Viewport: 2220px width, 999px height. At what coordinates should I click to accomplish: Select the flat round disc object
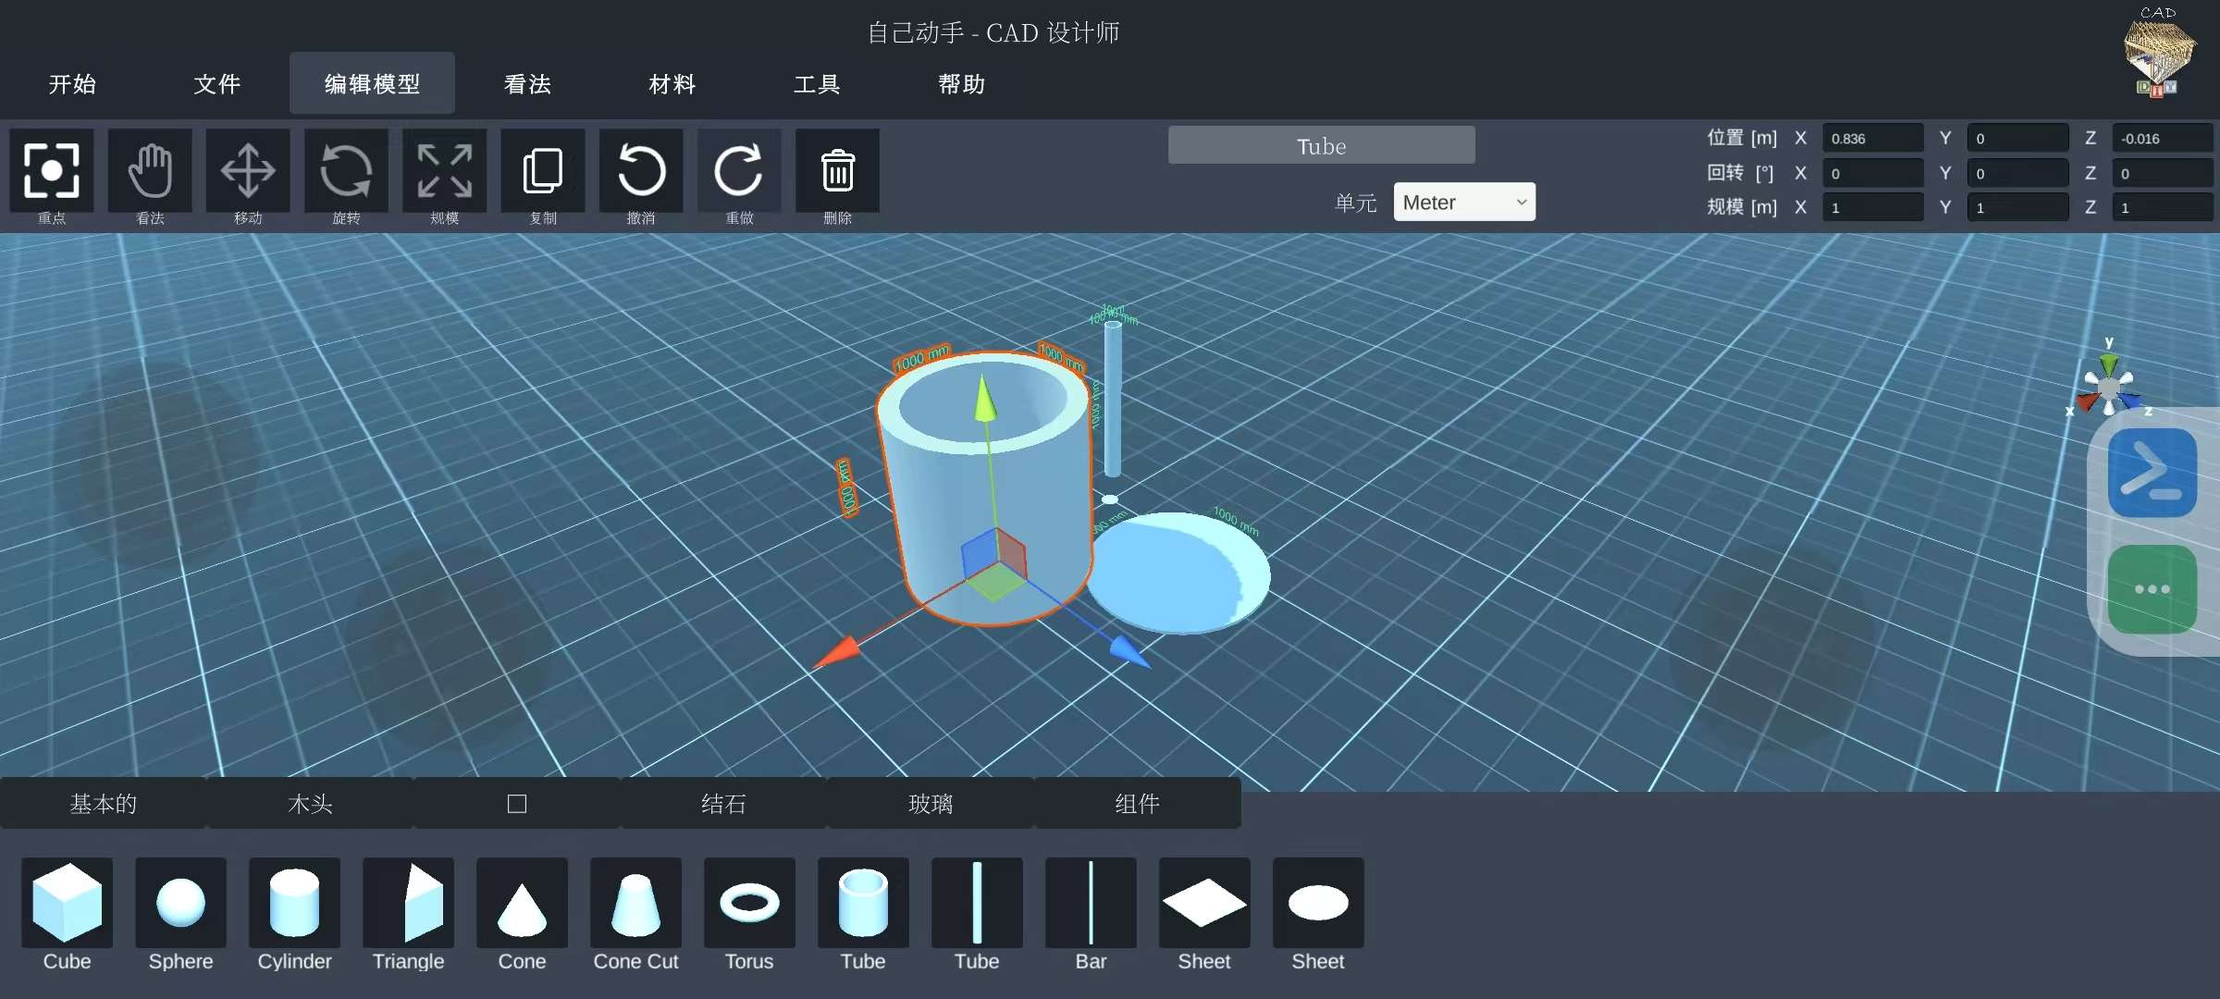[x=1179, y=573]
